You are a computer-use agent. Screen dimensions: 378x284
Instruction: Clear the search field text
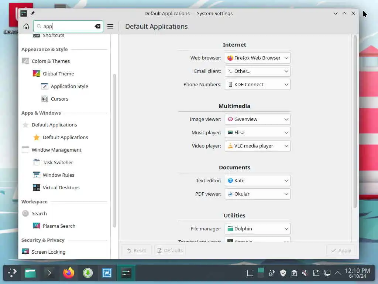97,26
